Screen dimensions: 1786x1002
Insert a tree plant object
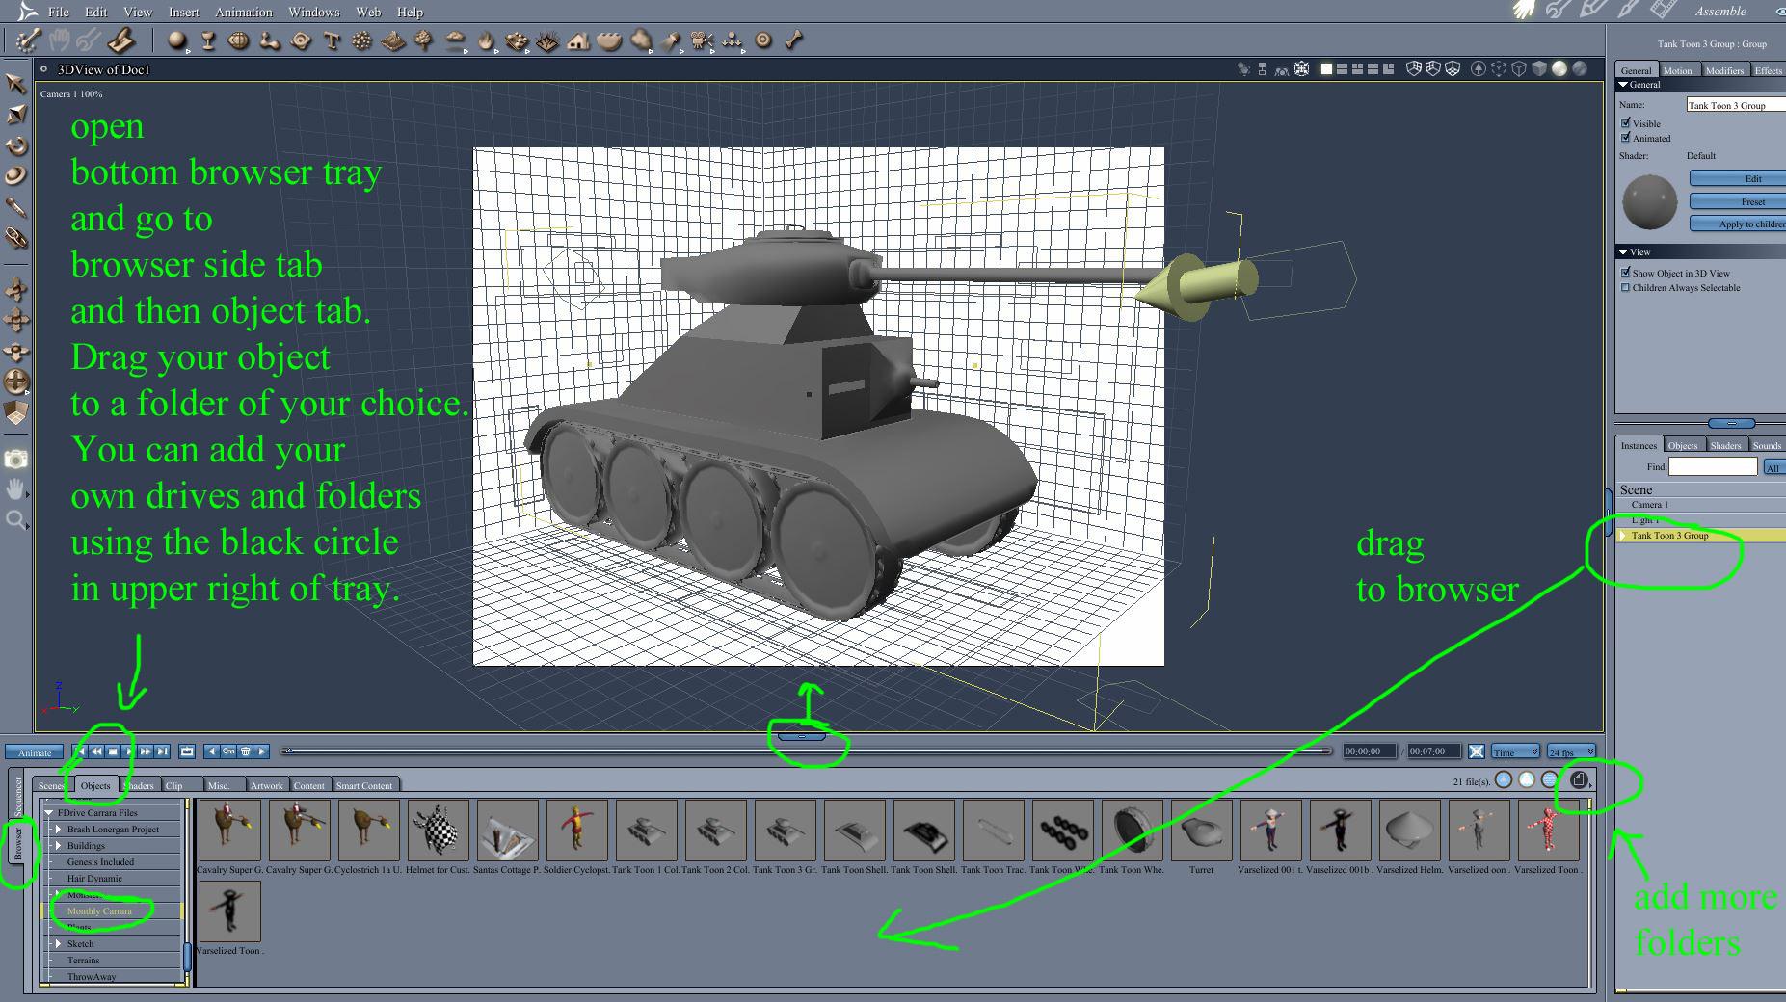(x=424, y=40)
